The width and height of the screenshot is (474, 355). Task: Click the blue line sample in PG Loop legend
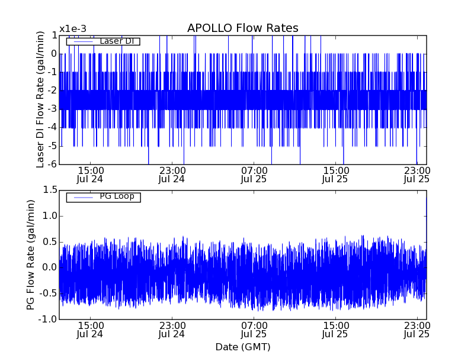(x=81, y=196)
